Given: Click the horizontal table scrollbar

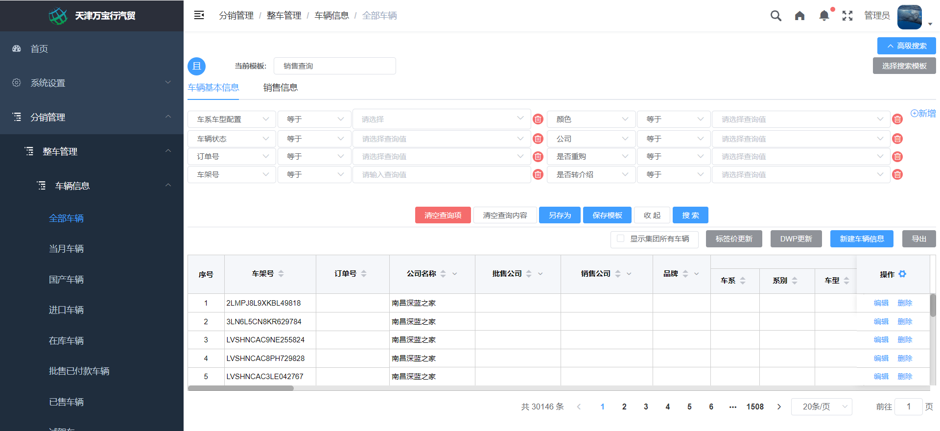Looking at the screenshot, I should (x=241, y=388).
